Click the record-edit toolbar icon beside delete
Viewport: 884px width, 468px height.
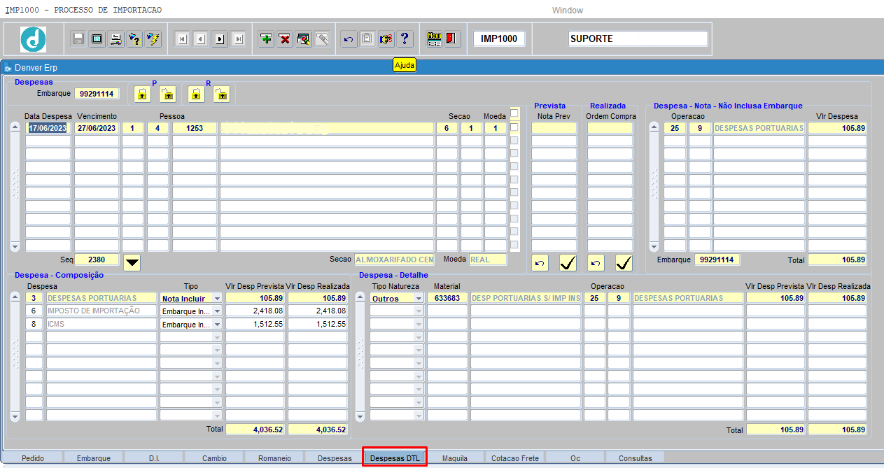[x=304, y=38]
